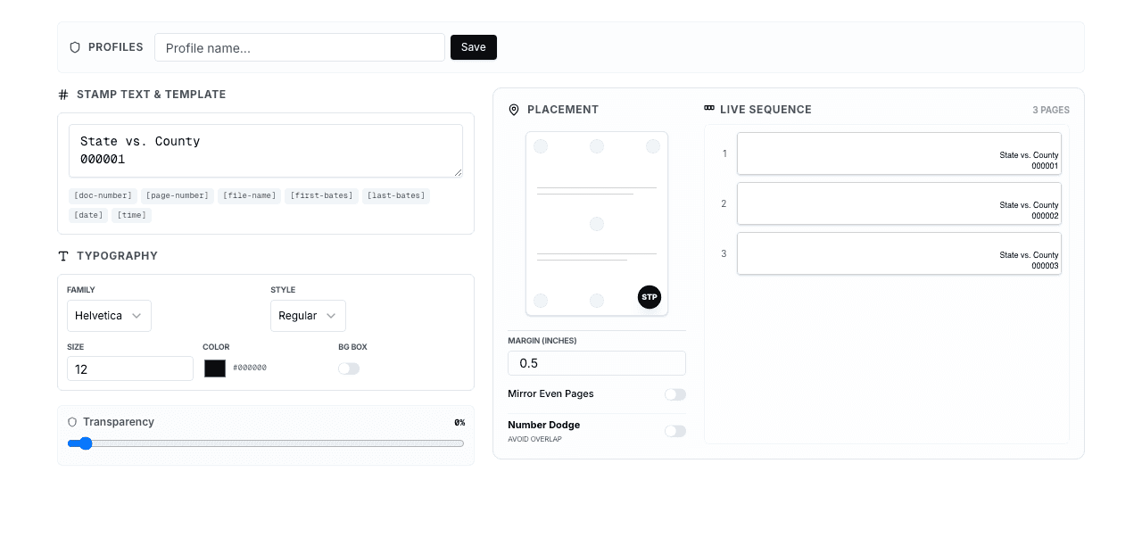Viewport: 1142px width, 538px height.
Task: Turn on Number Dodge overlap avoidance
Action: click(675, 431)
